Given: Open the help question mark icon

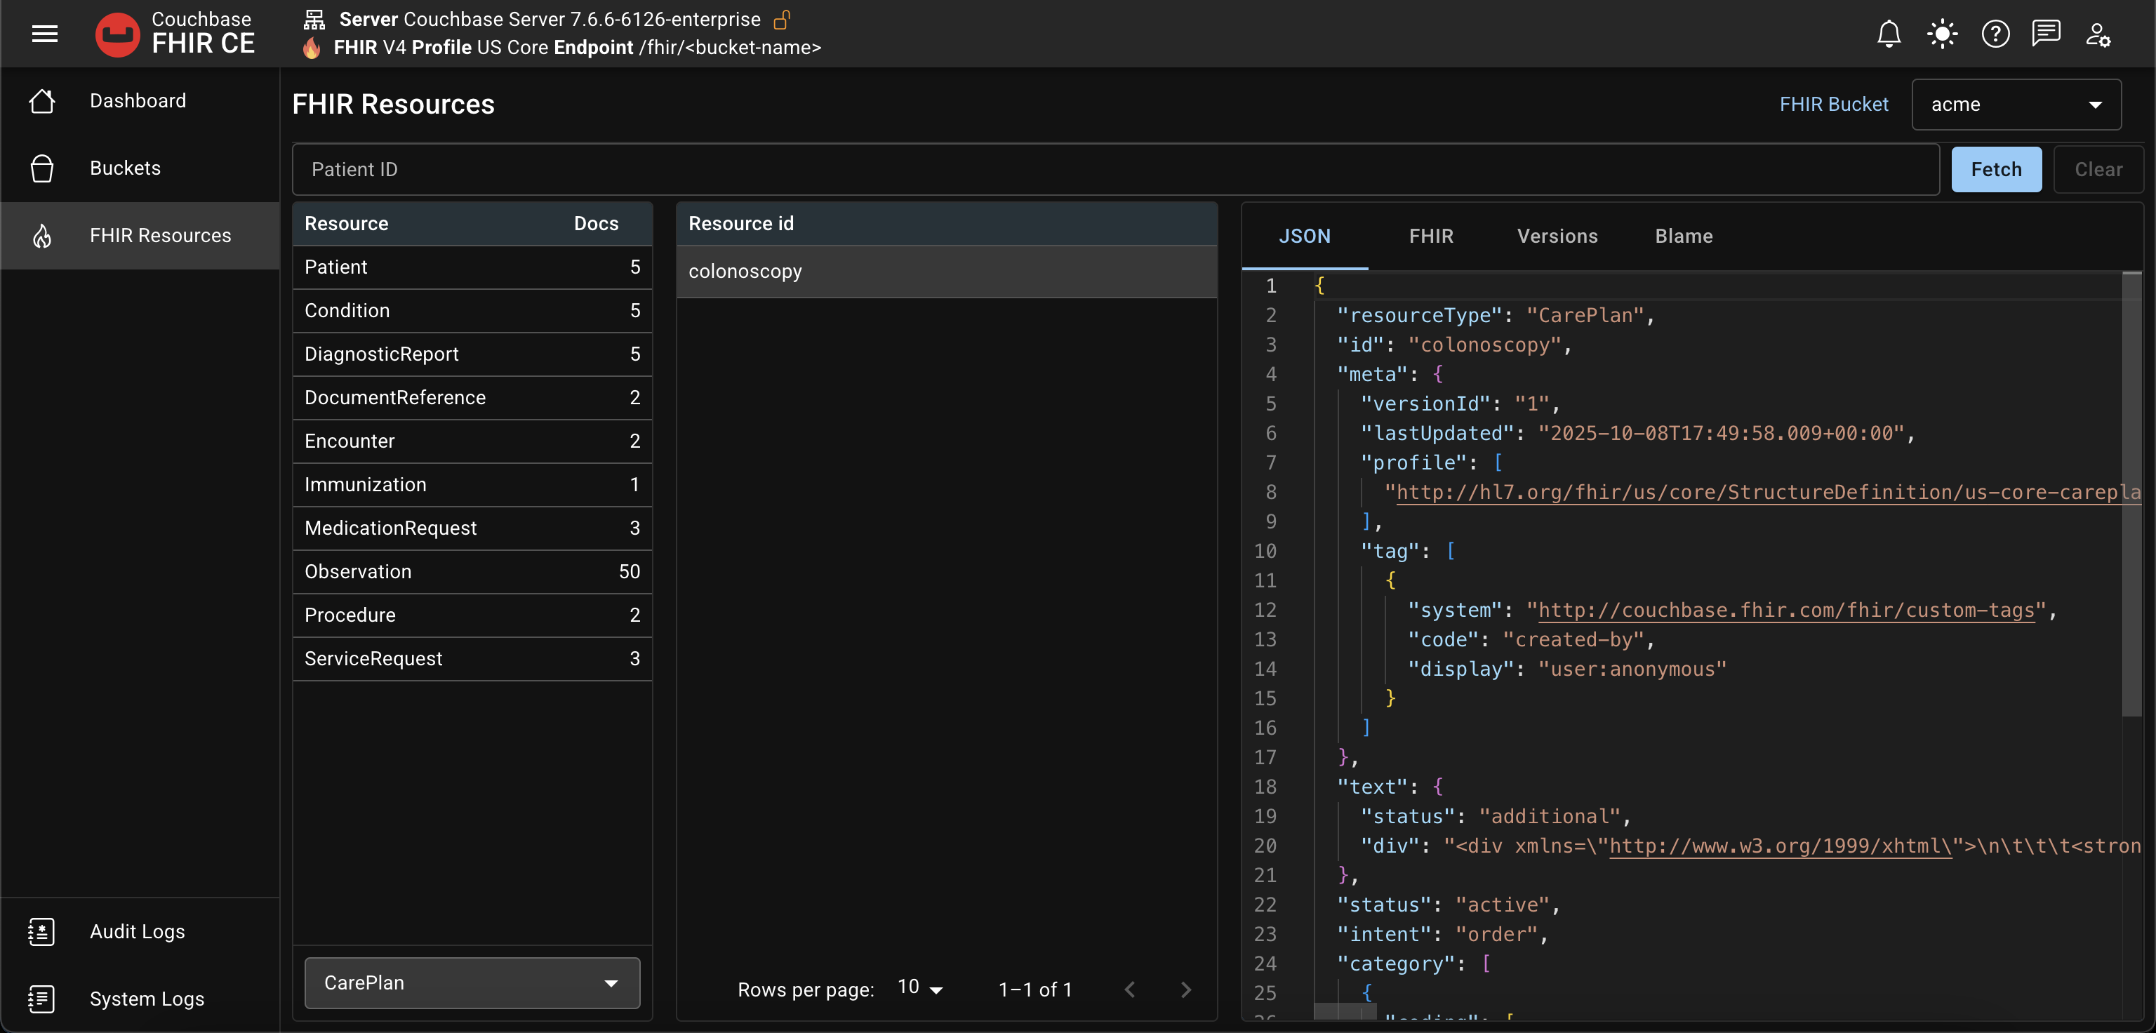Looking at the screenshot, I should 1995,34.
